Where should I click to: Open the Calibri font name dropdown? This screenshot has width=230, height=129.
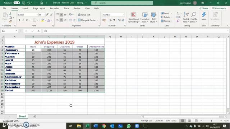(37, 15)
